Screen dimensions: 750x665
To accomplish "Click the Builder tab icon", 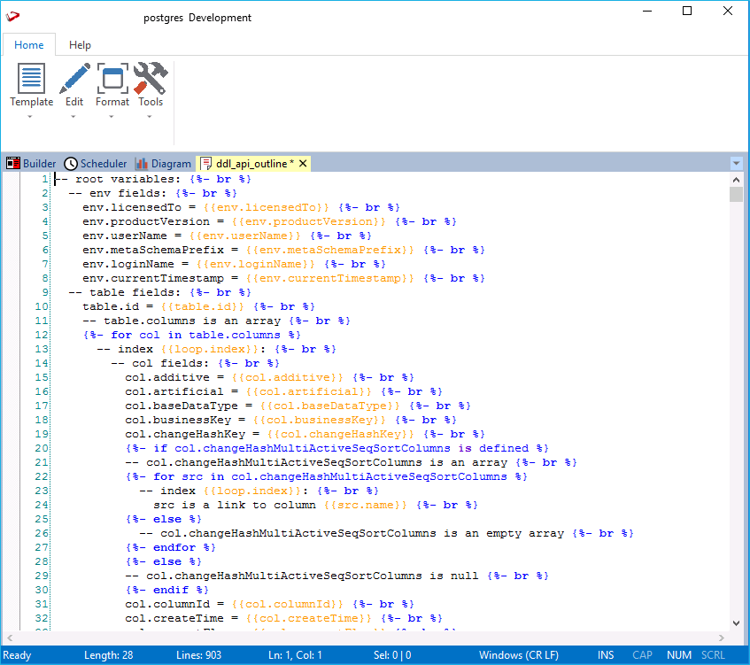I will (13, 164).
